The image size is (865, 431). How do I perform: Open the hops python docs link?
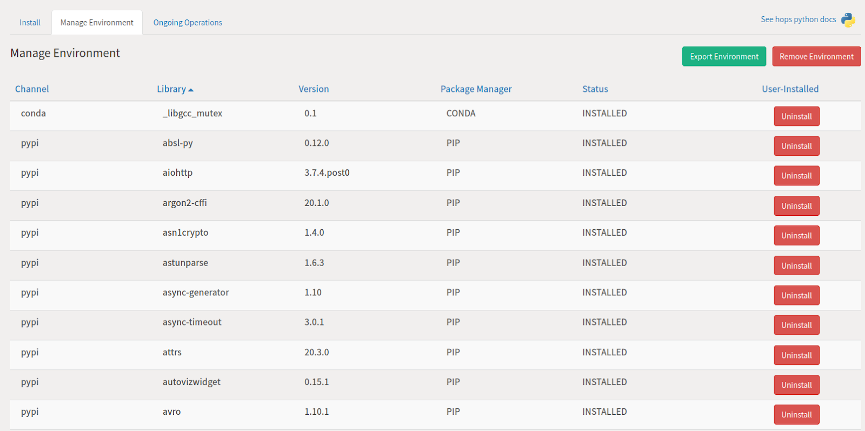pyautogui.click(x=798, y=19)
